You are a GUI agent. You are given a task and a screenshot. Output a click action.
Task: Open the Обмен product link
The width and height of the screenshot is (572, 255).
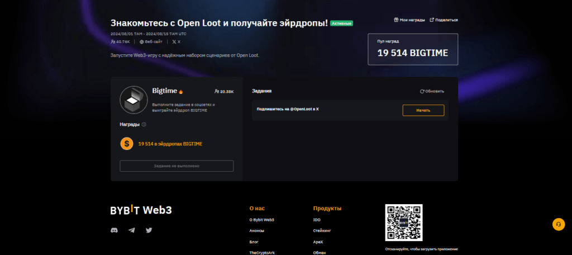(319, 253)
